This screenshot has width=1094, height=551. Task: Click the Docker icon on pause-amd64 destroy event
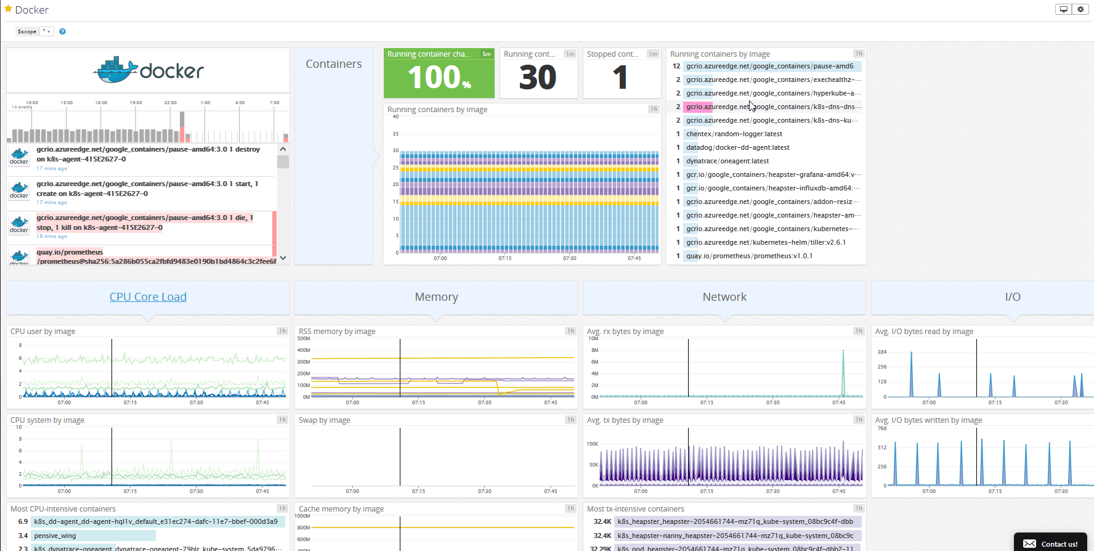click(x=19, y=157)
